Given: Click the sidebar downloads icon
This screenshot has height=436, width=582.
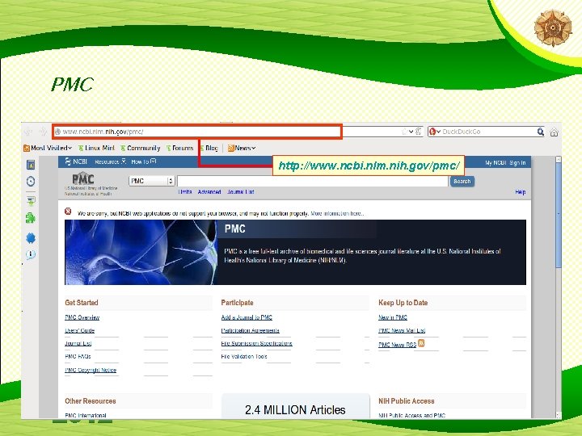Looking at the screenshot, I should pos(31,201).
